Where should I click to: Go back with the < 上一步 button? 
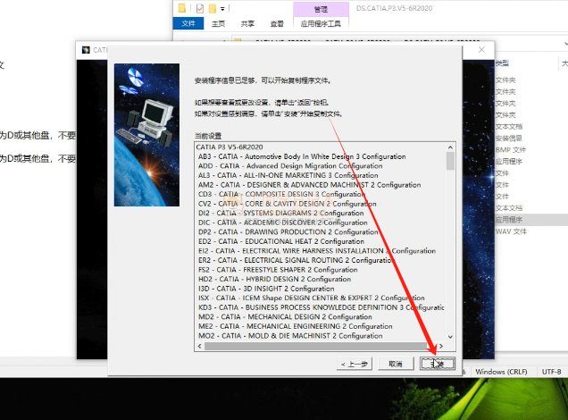(355, 364)
